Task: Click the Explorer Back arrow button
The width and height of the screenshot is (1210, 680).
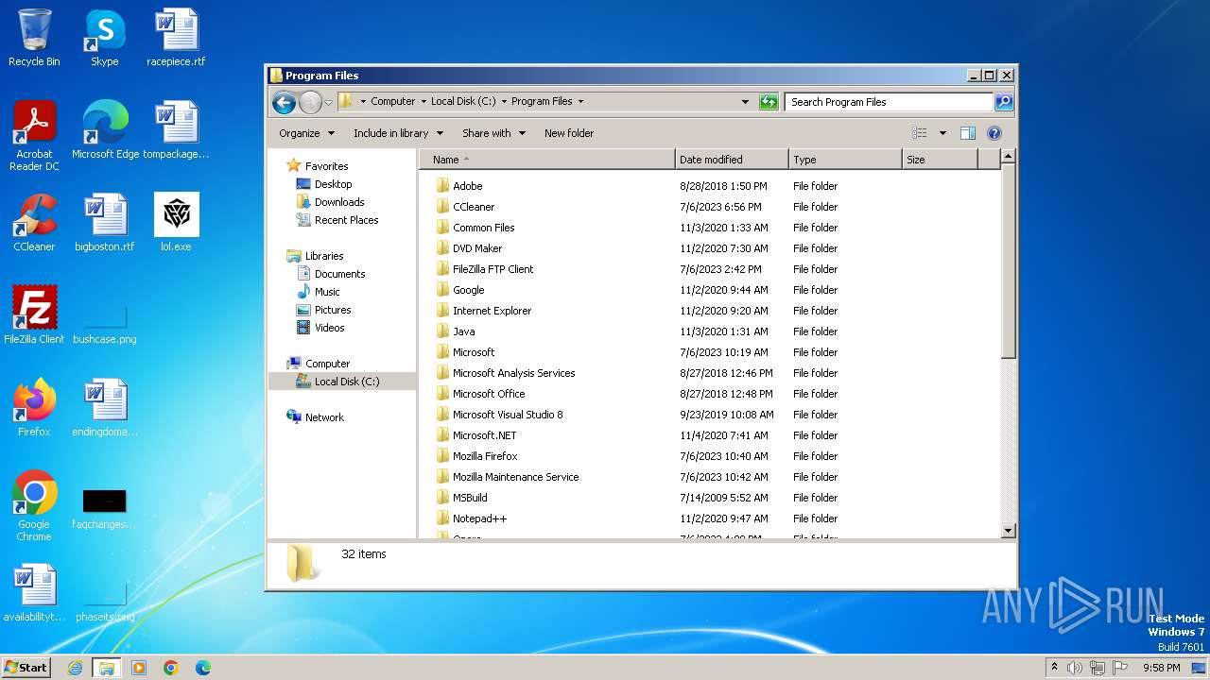Action: coord(284,102)
